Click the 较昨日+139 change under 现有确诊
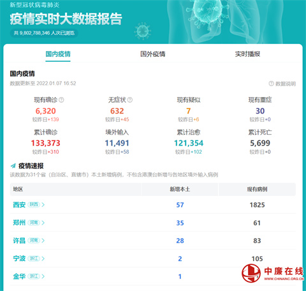 point(45,119)
